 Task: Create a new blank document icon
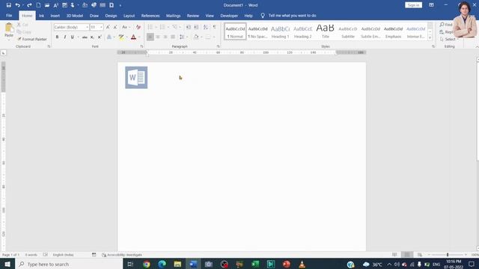click(x=38, y=5)
